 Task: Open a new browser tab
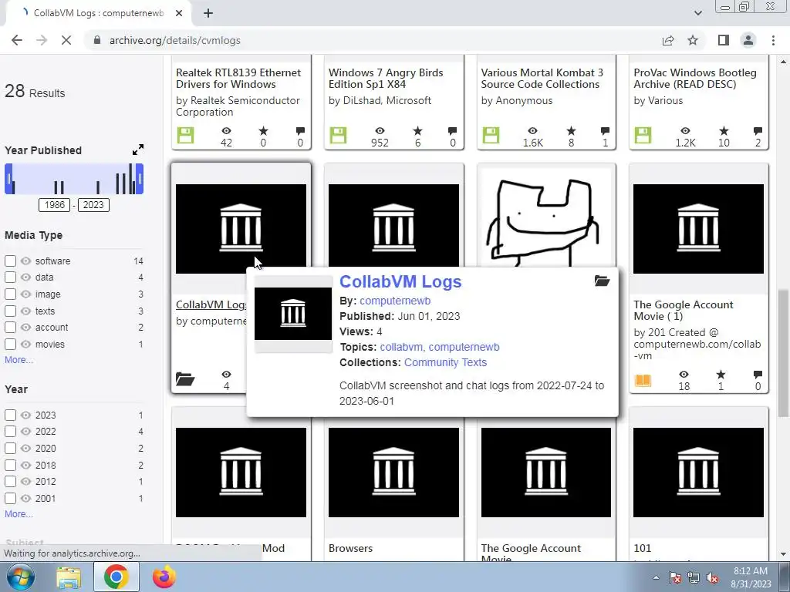coord(208,13)
